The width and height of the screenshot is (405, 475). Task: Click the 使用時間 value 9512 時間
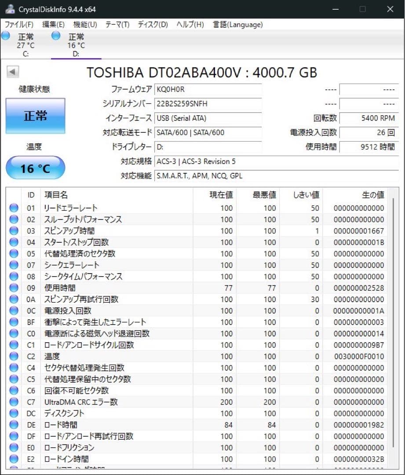click(x=369, y=147)
